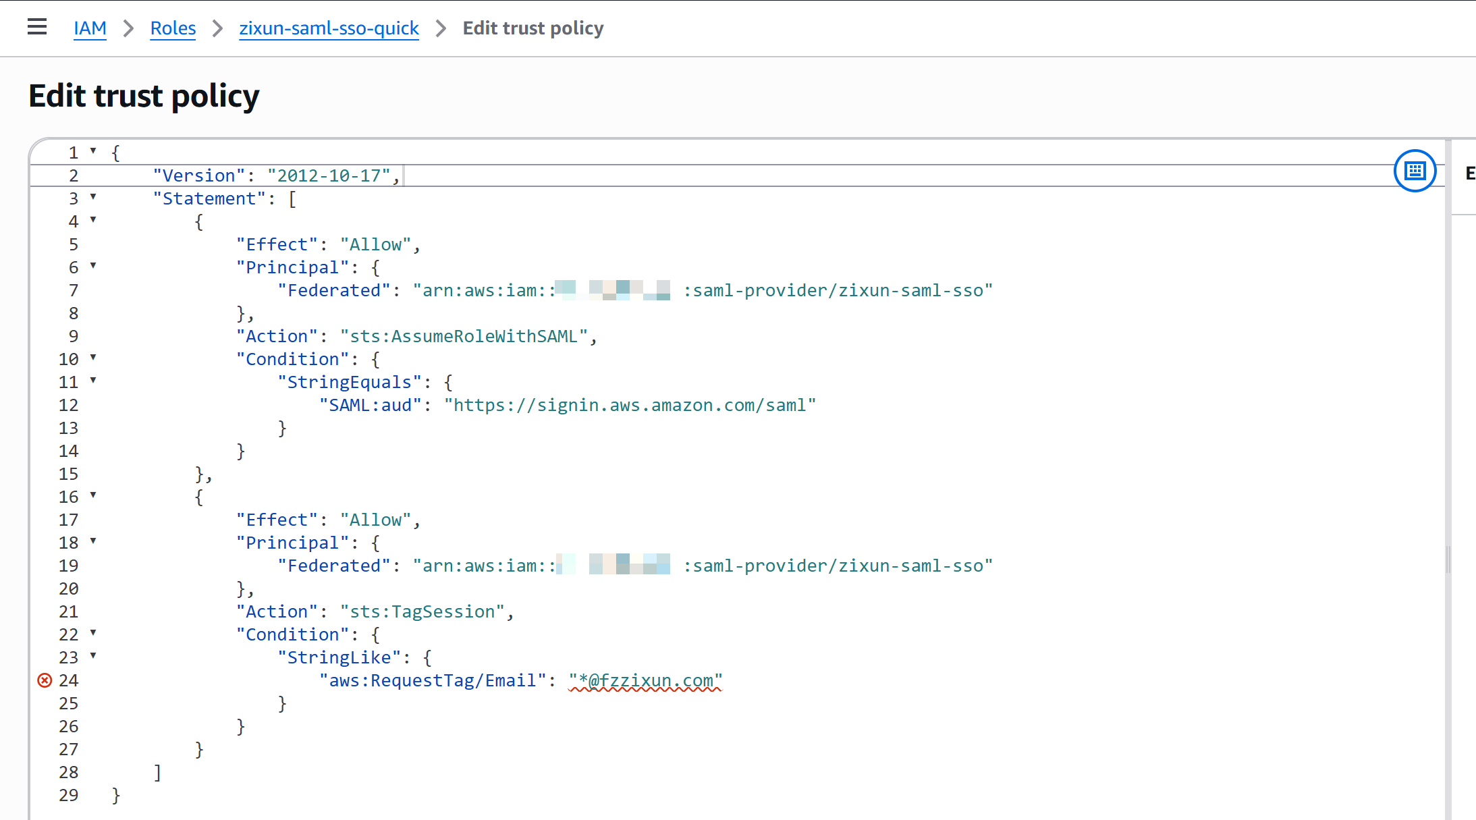Open the hamburger navigation menu
Image resolution: width=1476 pixels, height=820 pixels.
click(37, 27)
